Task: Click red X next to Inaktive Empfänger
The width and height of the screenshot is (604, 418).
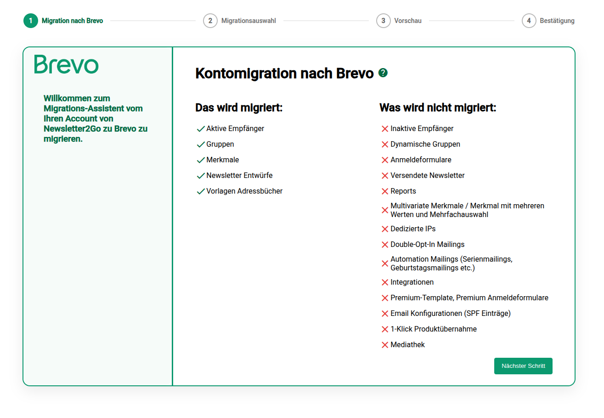Action: (385, 129)
